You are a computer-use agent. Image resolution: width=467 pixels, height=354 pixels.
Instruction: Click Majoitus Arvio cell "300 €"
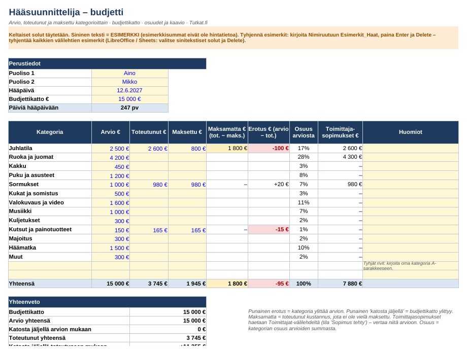[111, 239]
